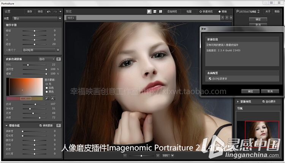The width and height of the screenshot is (285, 163).
Task: Go to next preview tab arrow
Action: pyautogui.click(x=227, y=17)
